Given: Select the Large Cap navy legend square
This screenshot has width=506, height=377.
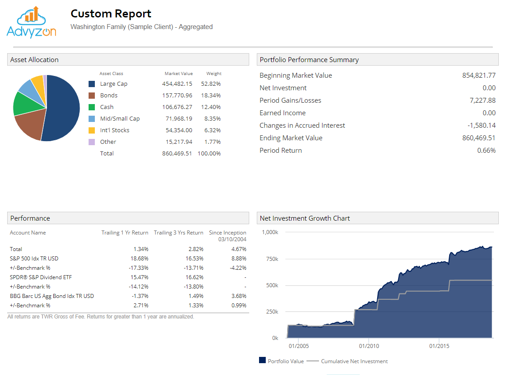Looking at the screenshot, I should (x=93, y=84).
